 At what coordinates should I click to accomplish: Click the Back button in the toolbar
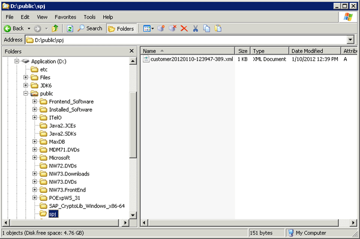(x=14, y=28)
